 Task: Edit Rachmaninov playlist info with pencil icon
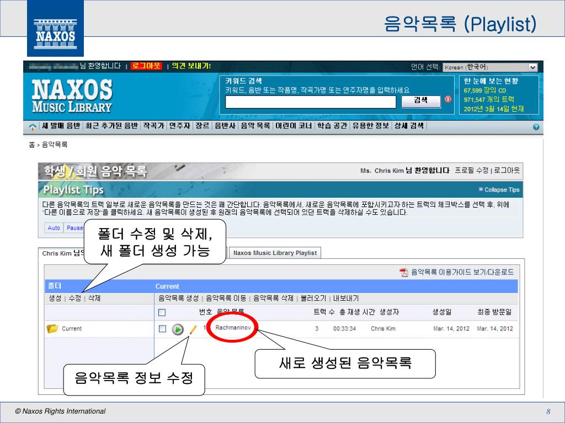pyautogui.click(x=193, y=329)
